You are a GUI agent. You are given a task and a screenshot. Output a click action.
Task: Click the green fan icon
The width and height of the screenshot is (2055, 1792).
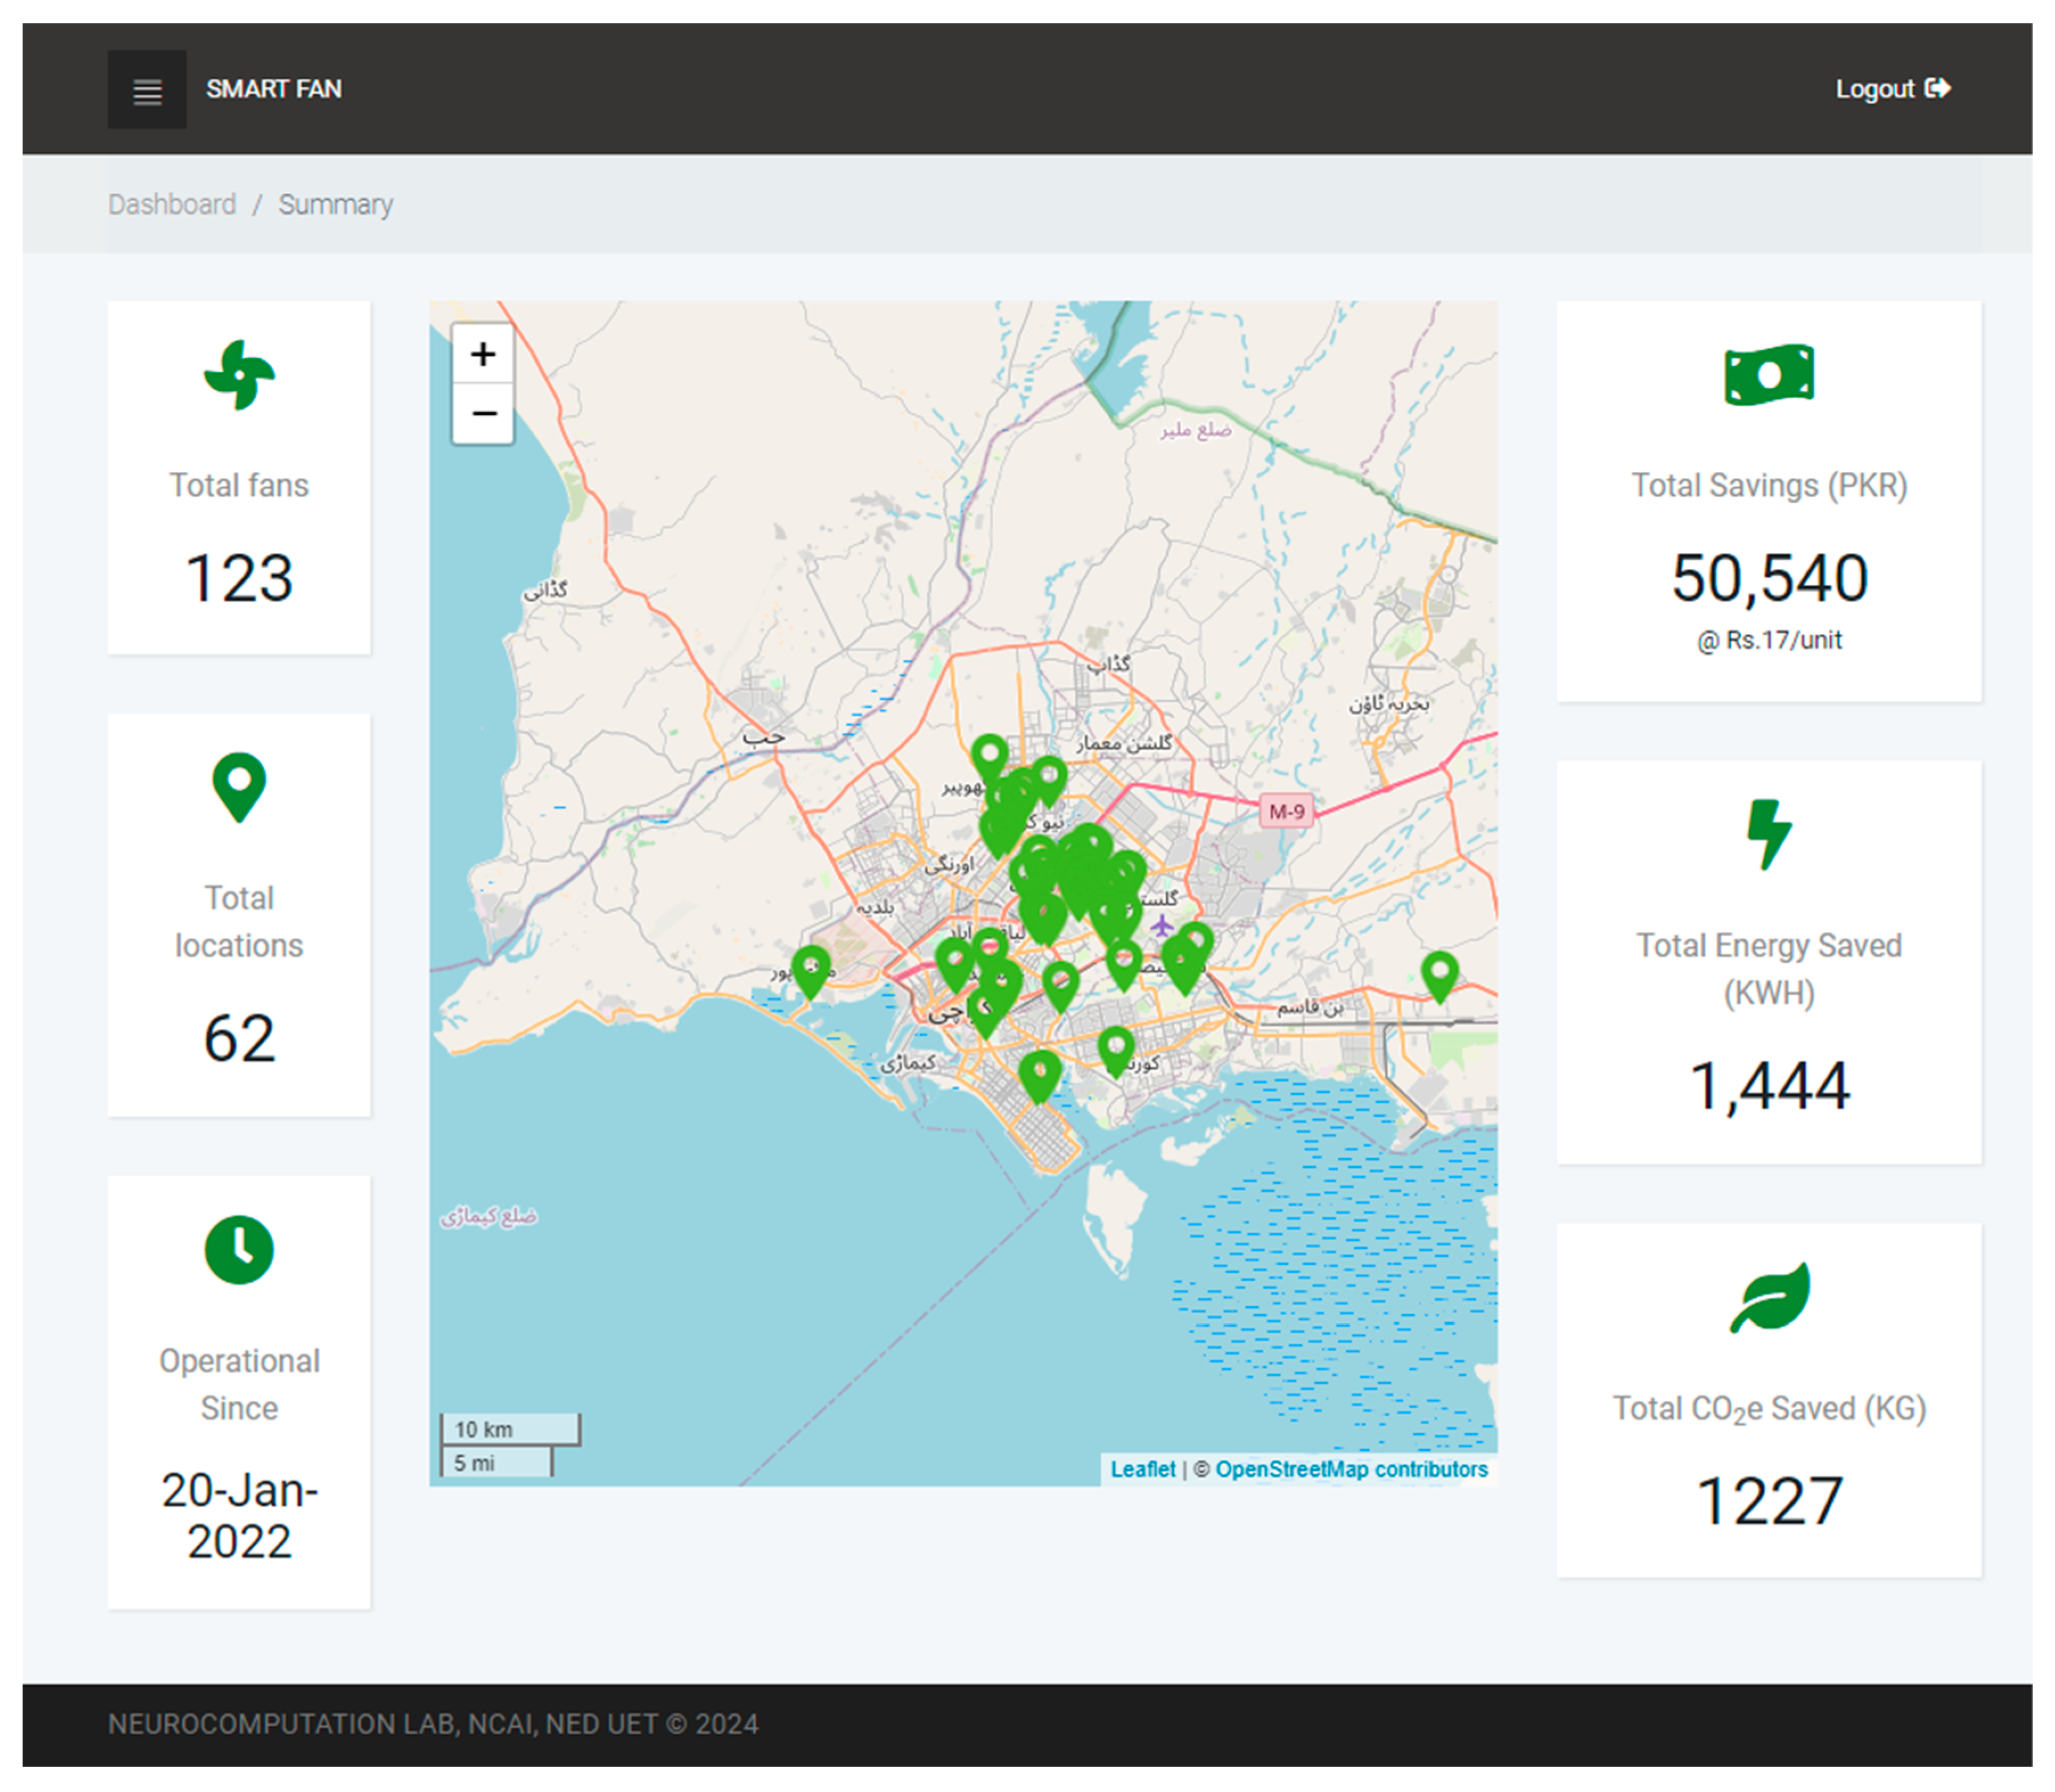239,375
